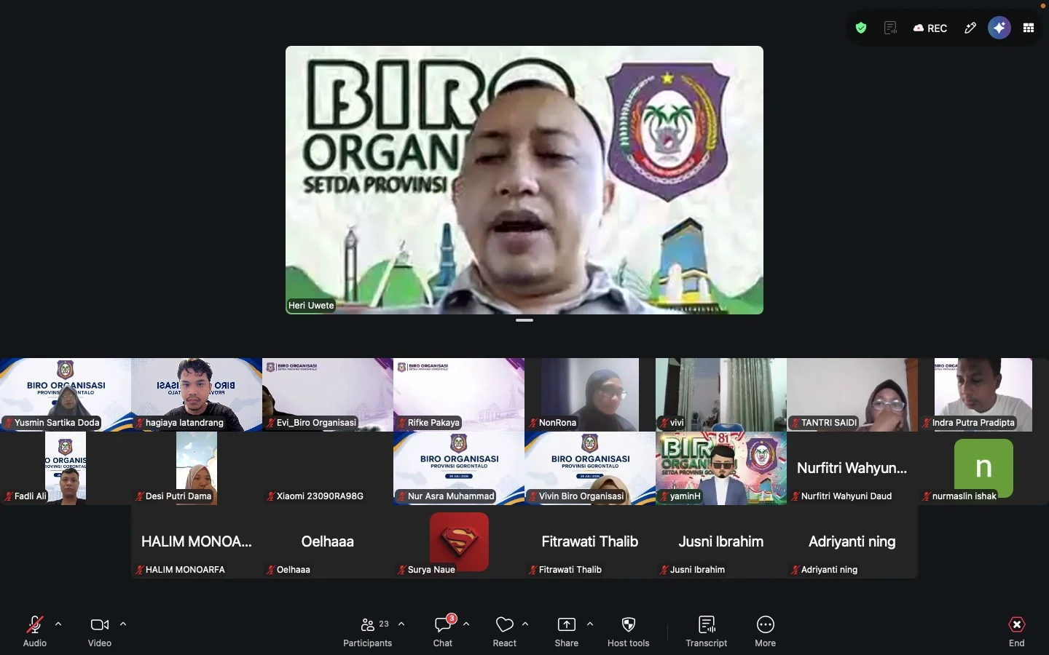Open the annotate pencil icon
Screen dimensions: 1049x655
[970, 28]
